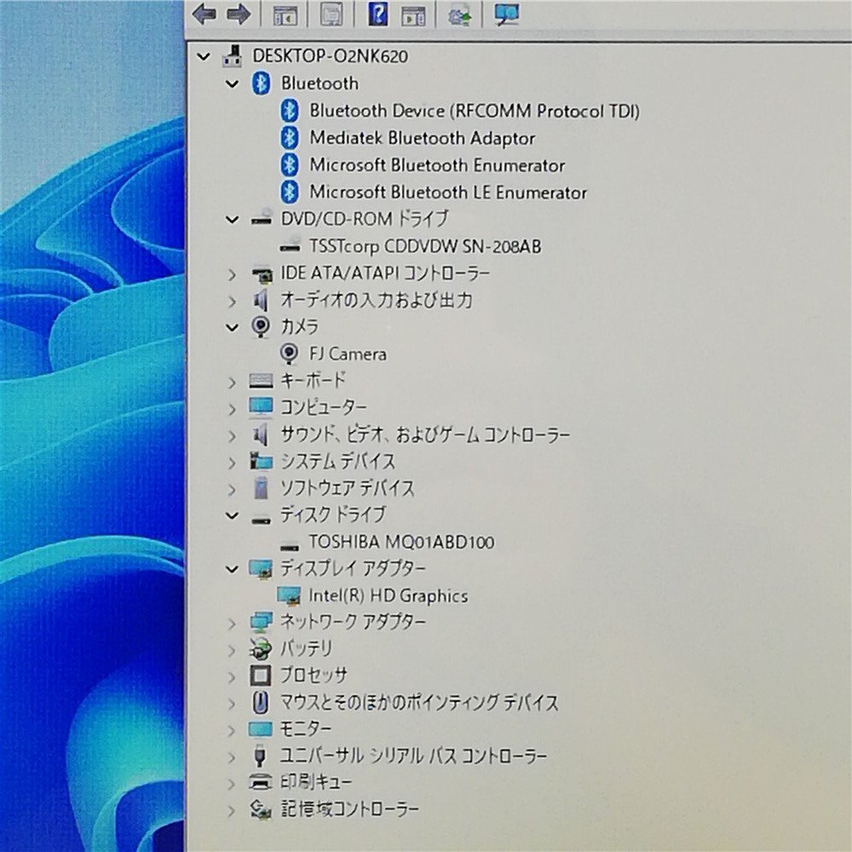Click the ソフトウェア デバイス icon
Viewport: 852px width, 852px height.
261,487
